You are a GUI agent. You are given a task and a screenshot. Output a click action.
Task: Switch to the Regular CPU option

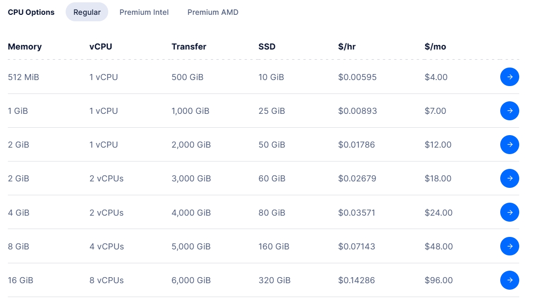pyautogui.click(x=87, y=12)
